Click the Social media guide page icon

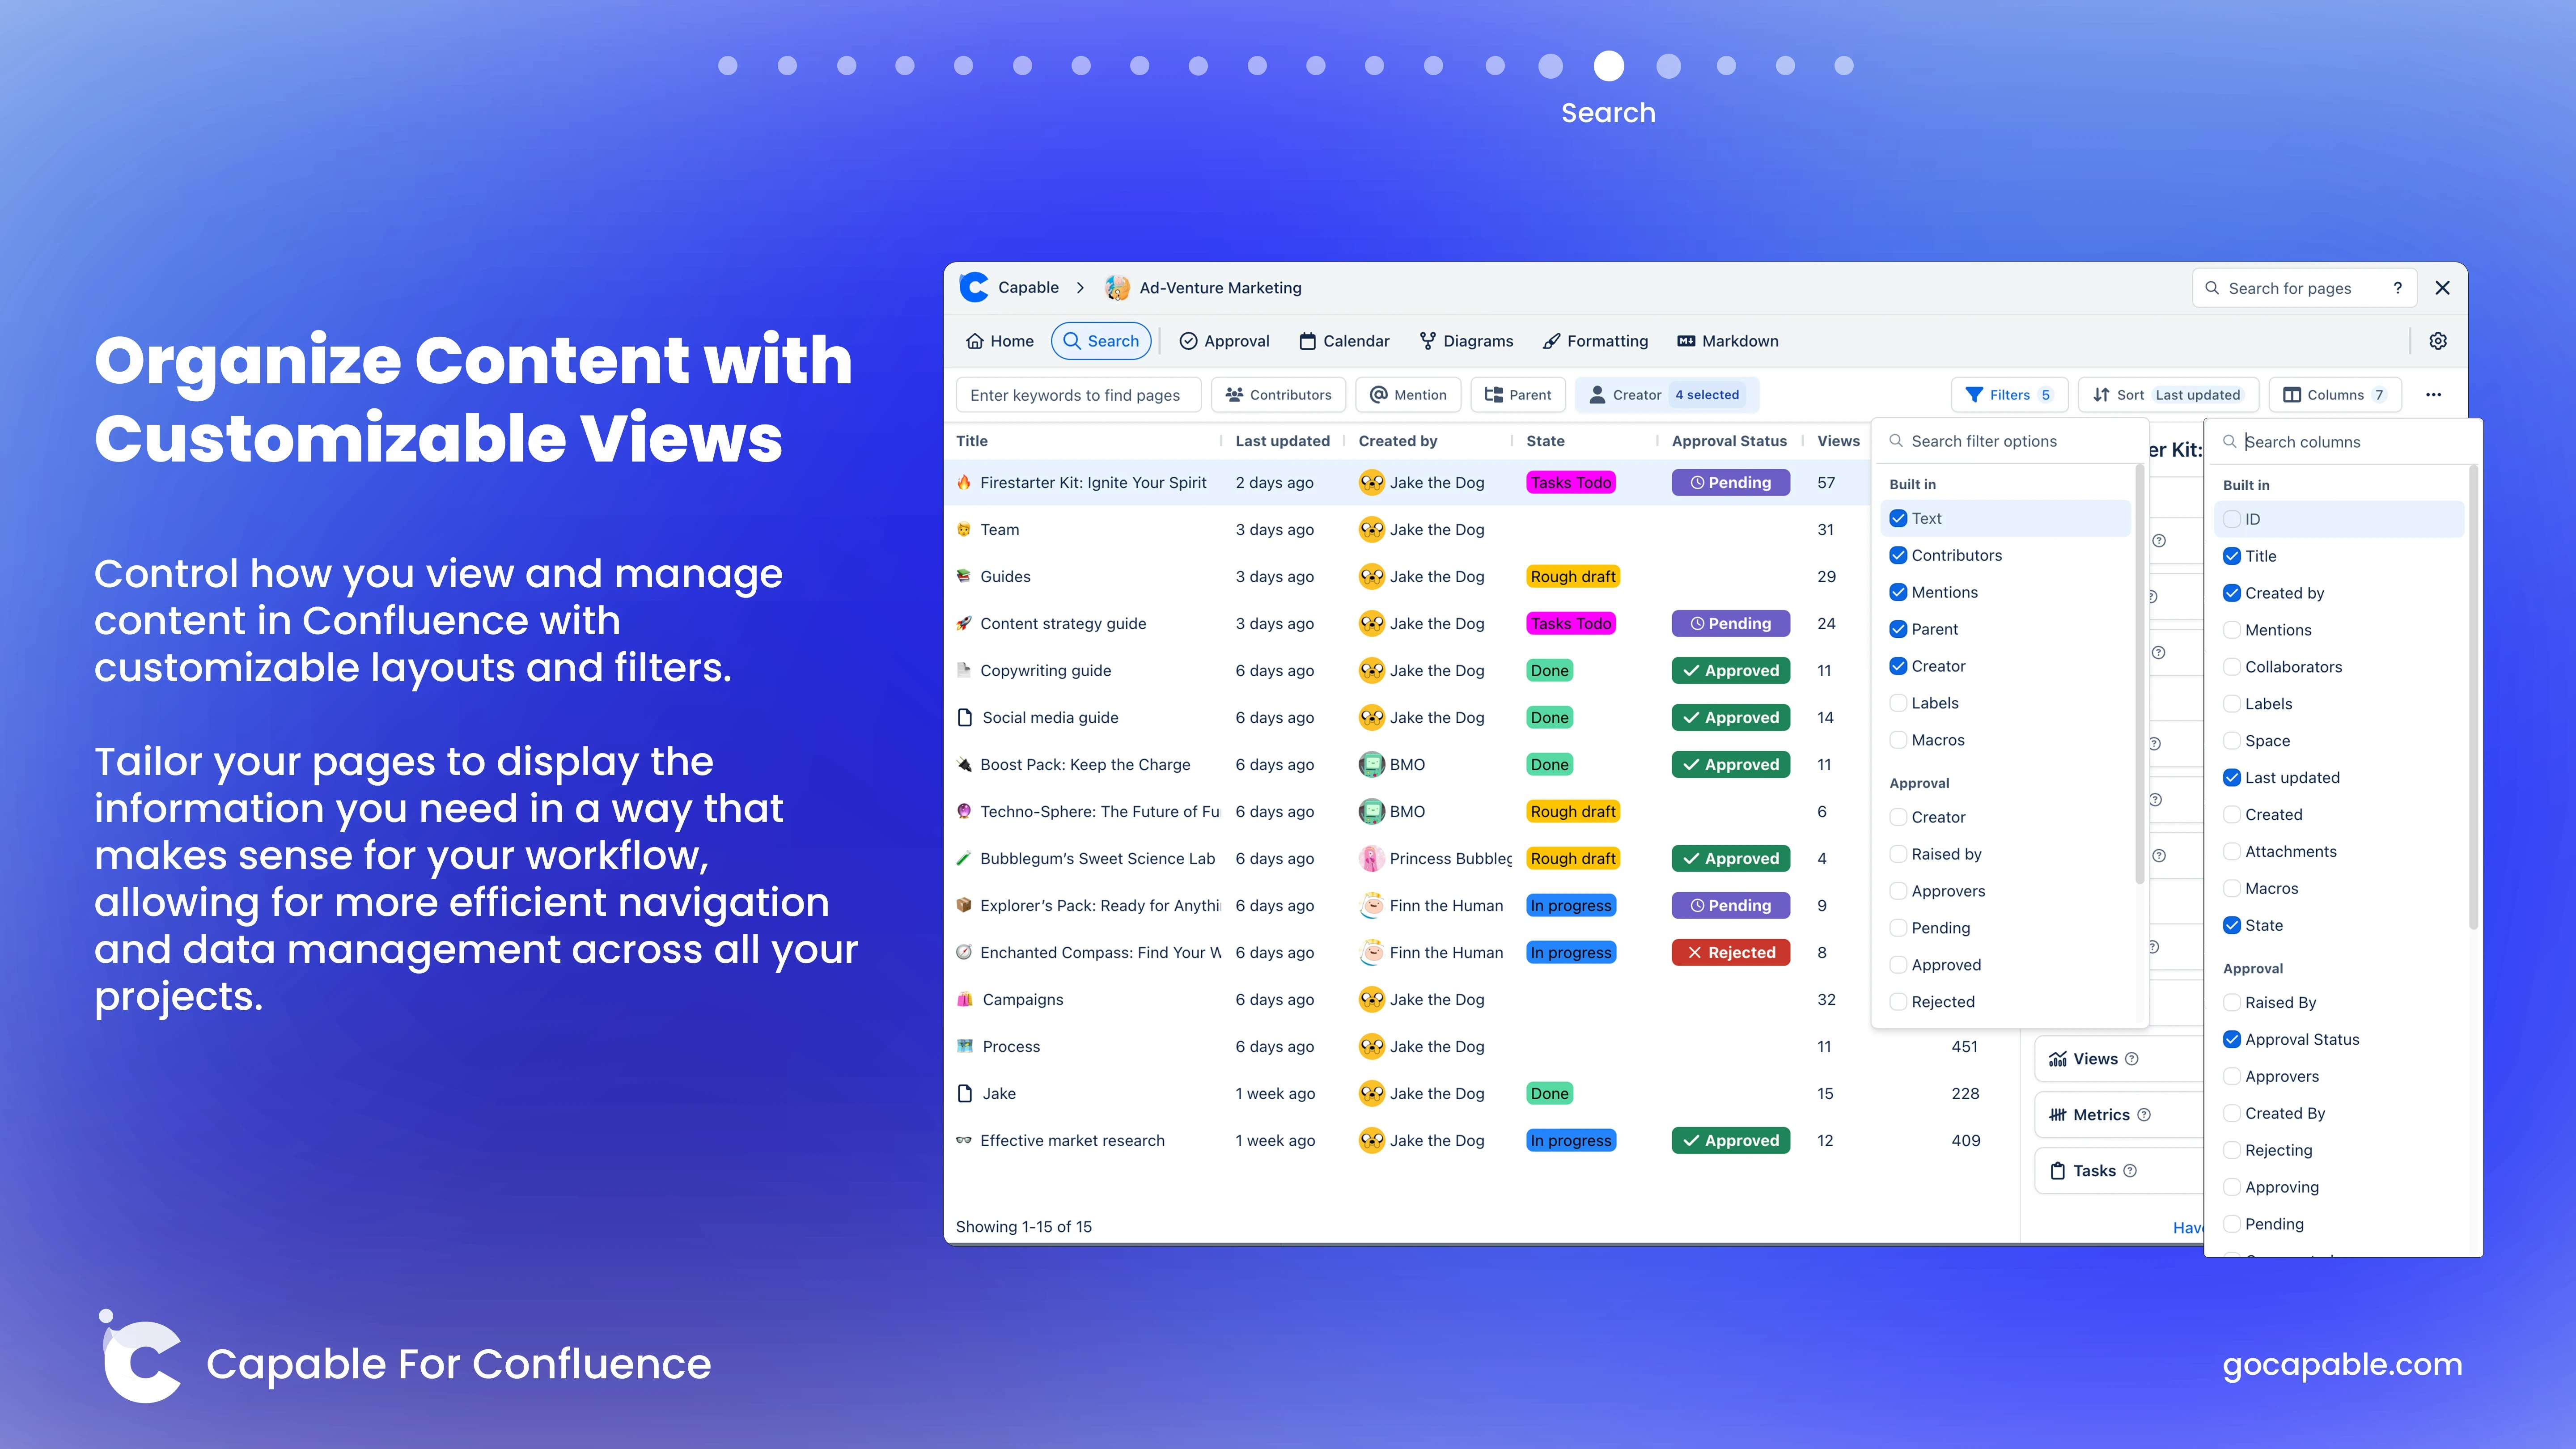(965, 717)
